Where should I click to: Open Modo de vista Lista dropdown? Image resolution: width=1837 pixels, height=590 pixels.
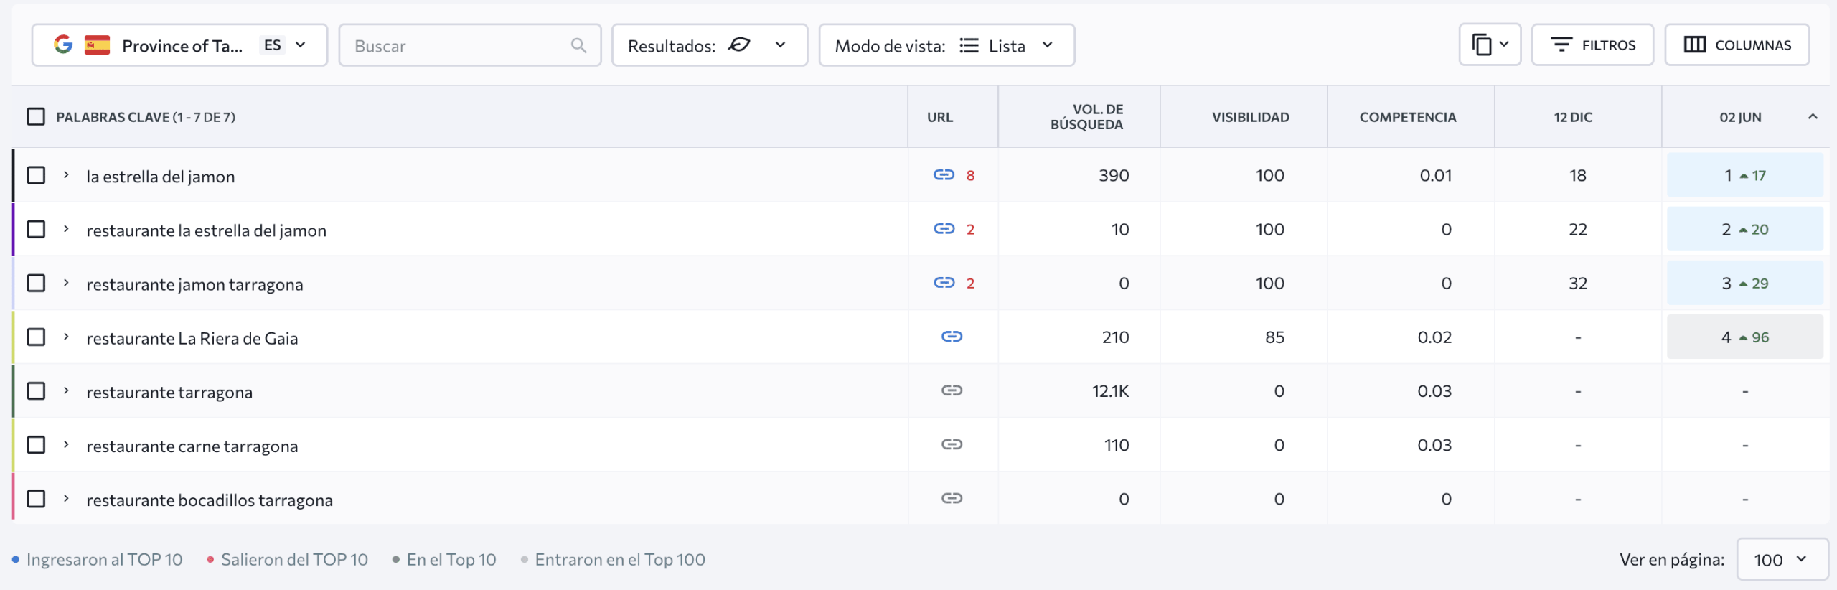tap(946, 45)
